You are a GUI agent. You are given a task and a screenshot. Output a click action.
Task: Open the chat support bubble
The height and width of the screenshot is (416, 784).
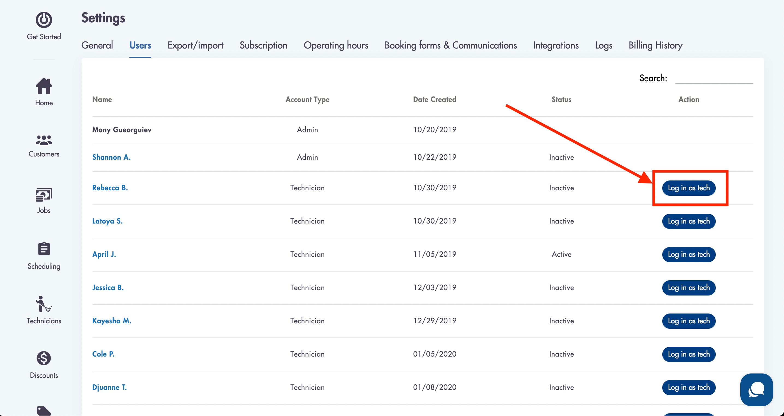click(x=756, y=390)
